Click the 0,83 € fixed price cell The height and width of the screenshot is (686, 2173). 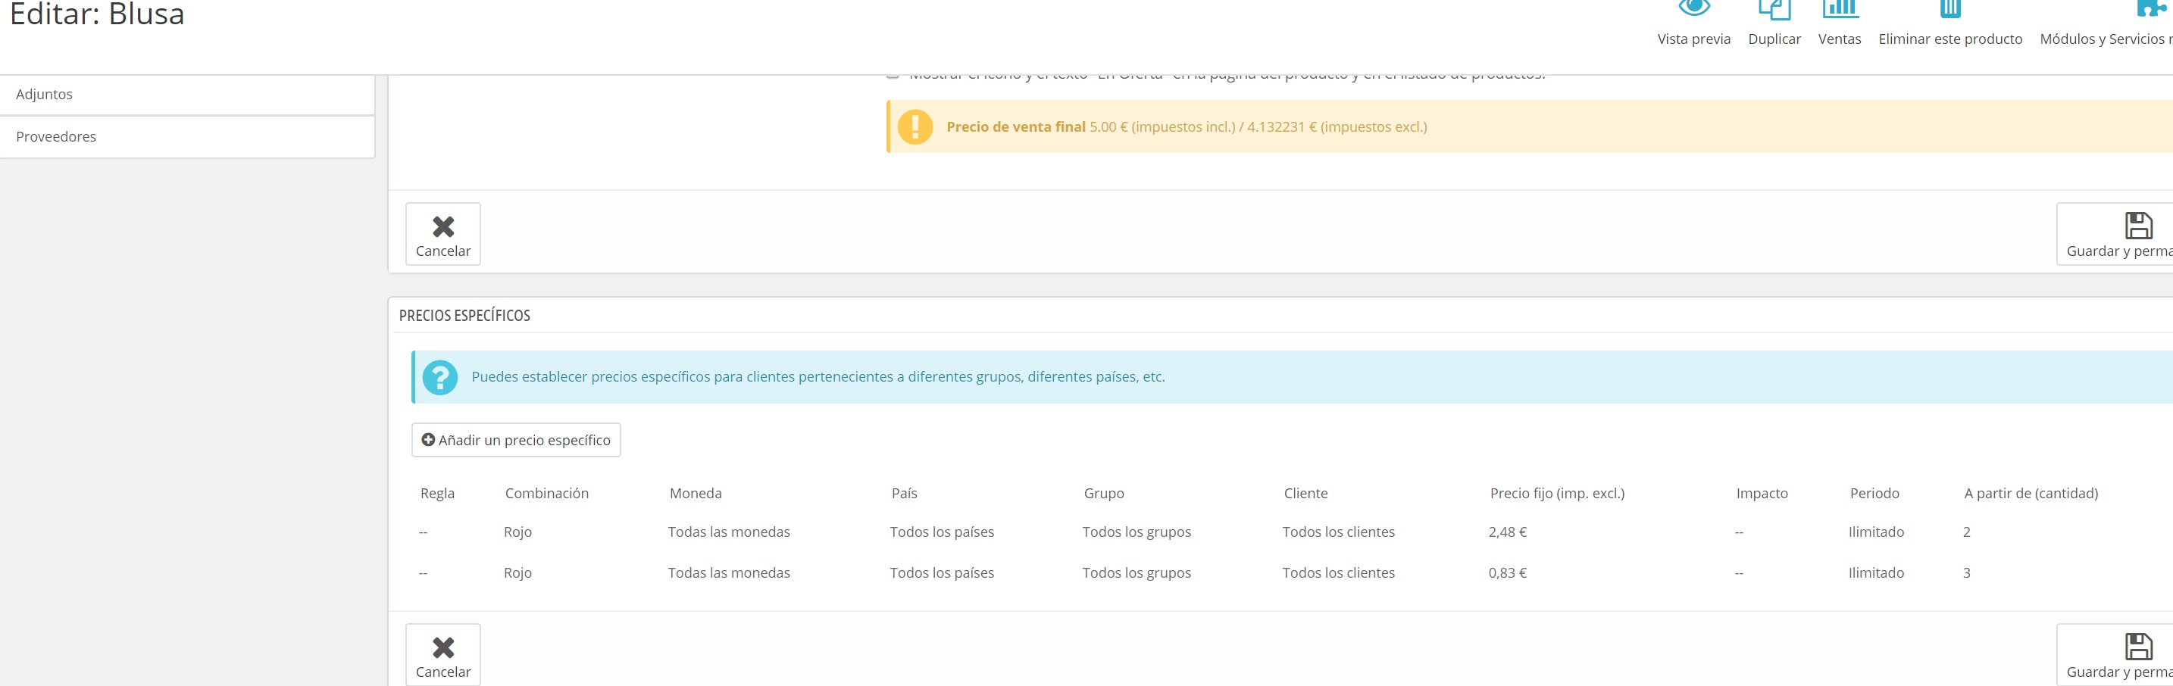point(1508,573)
